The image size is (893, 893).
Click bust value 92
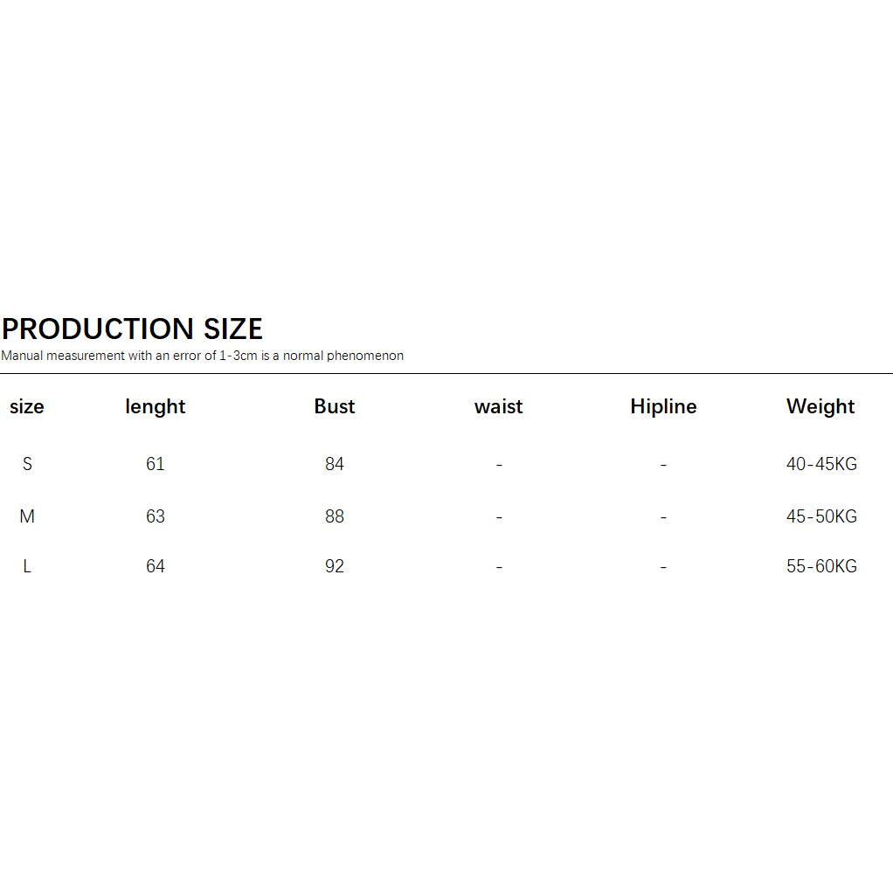pyautogui.click(x=335, y=566)
